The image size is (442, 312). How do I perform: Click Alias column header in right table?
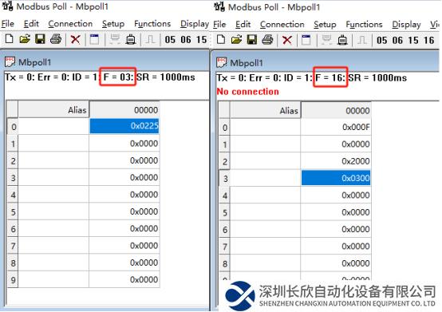pyautogui.click(x=265, y=110)
